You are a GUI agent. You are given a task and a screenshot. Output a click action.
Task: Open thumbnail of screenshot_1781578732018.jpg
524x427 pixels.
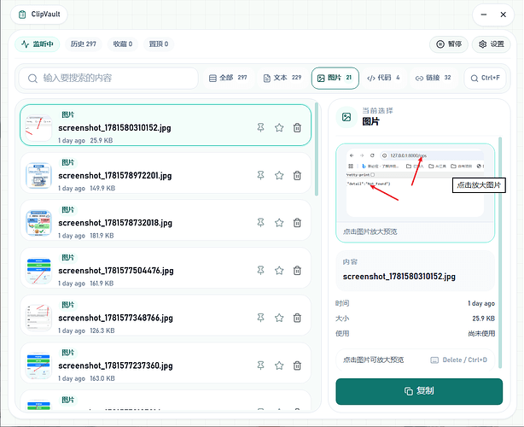38,223
